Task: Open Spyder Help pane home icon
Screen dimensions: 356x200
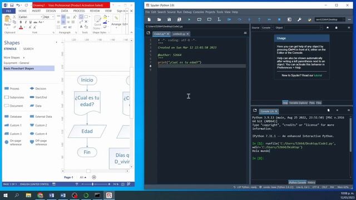Action: pos(328,28)
